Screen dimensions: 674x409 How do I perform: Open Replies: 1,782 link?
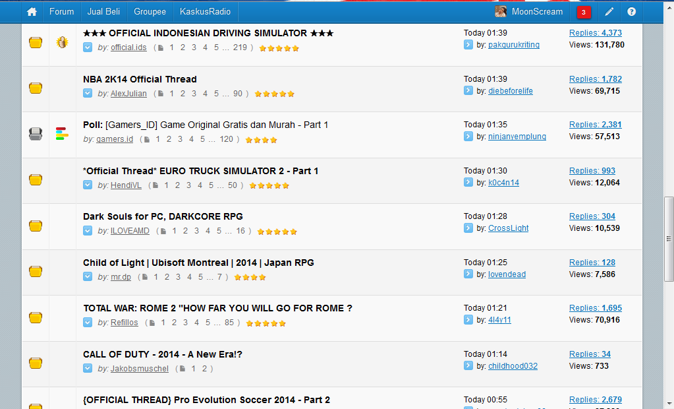[596, 79]
